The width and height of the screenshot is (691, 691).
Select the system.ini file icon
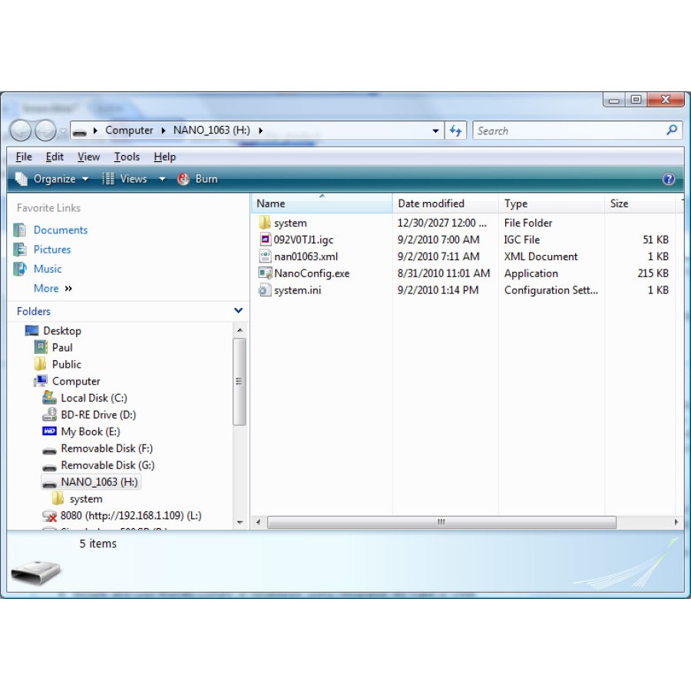(x=265, y=289)
